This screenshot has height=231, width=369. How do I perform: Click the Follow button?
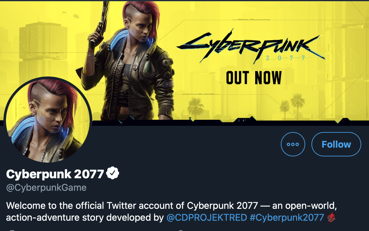[336, 144]
